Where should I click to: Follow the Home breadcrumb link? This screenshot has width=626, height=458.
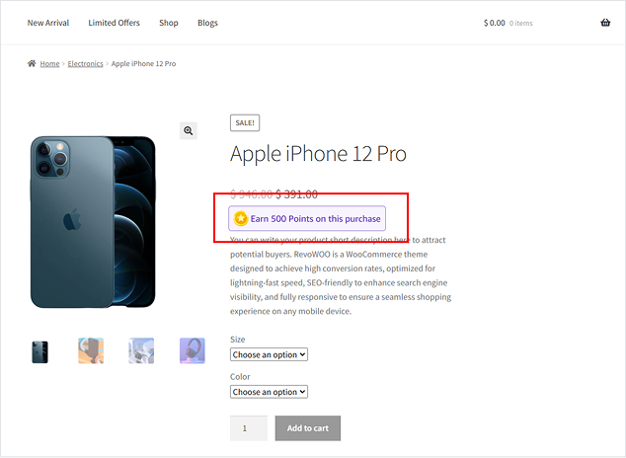49,63
